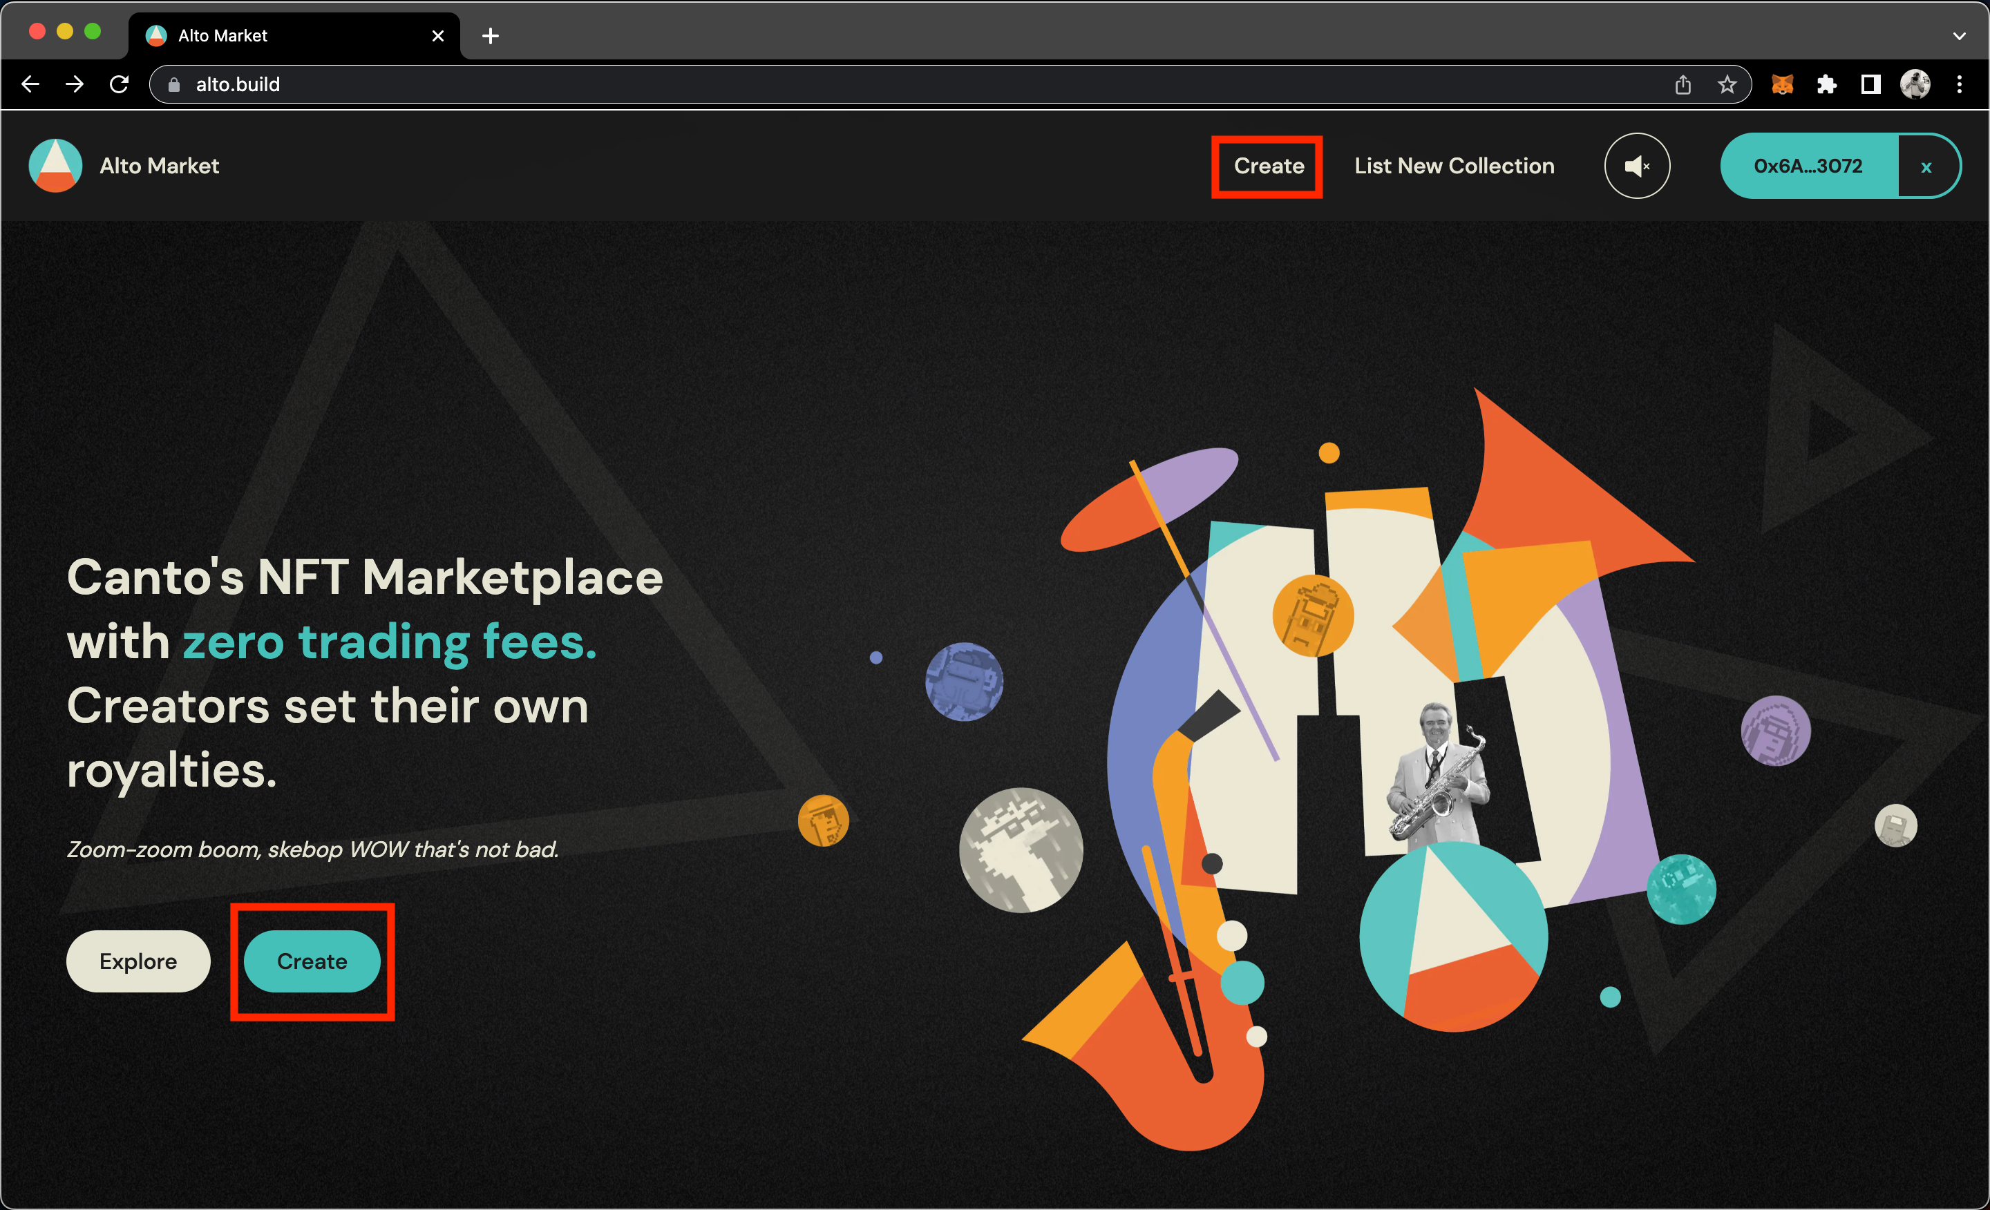Click the purple pixel NFT bubble

(1775, 731)
